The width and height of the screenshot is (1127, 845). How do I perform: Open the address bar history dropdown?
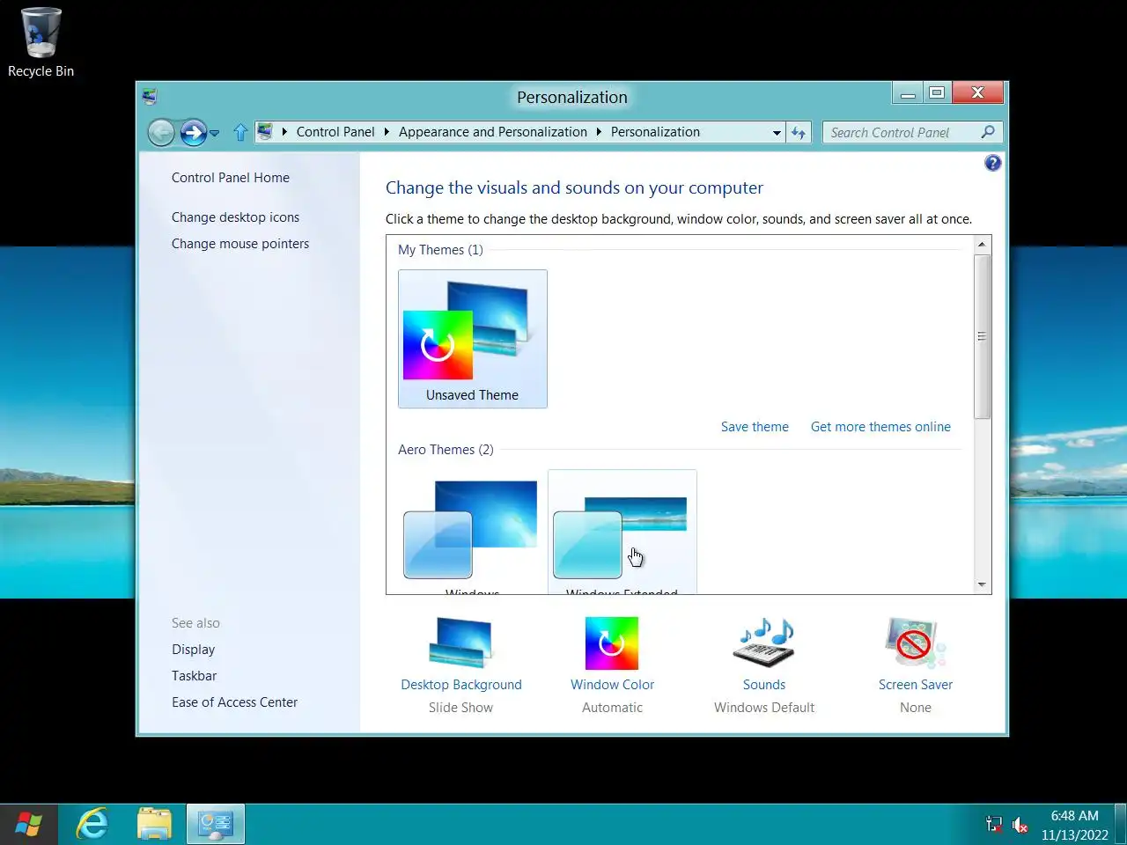click(x=777, y=133)
